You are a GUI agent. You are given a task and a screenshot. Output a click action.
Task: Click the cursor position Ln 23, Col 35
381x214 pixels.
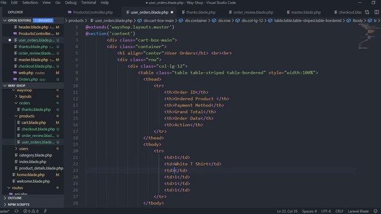(287, 212)
